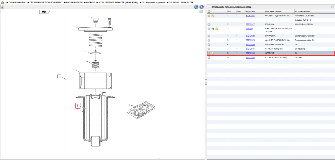Screen dimensions: 335x160
Task: Go to the home page icon
Action: 2,2
